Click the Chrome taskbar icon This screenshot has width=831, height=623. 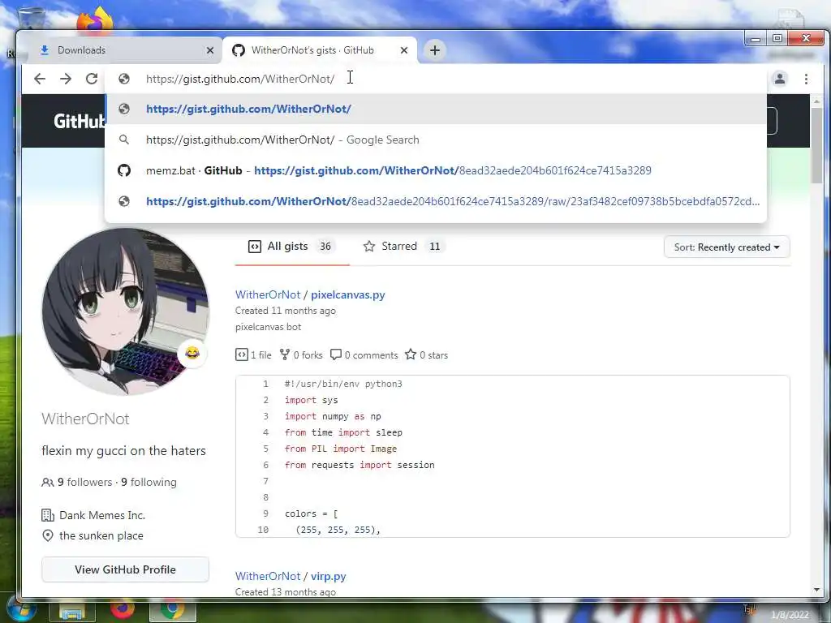172,611
